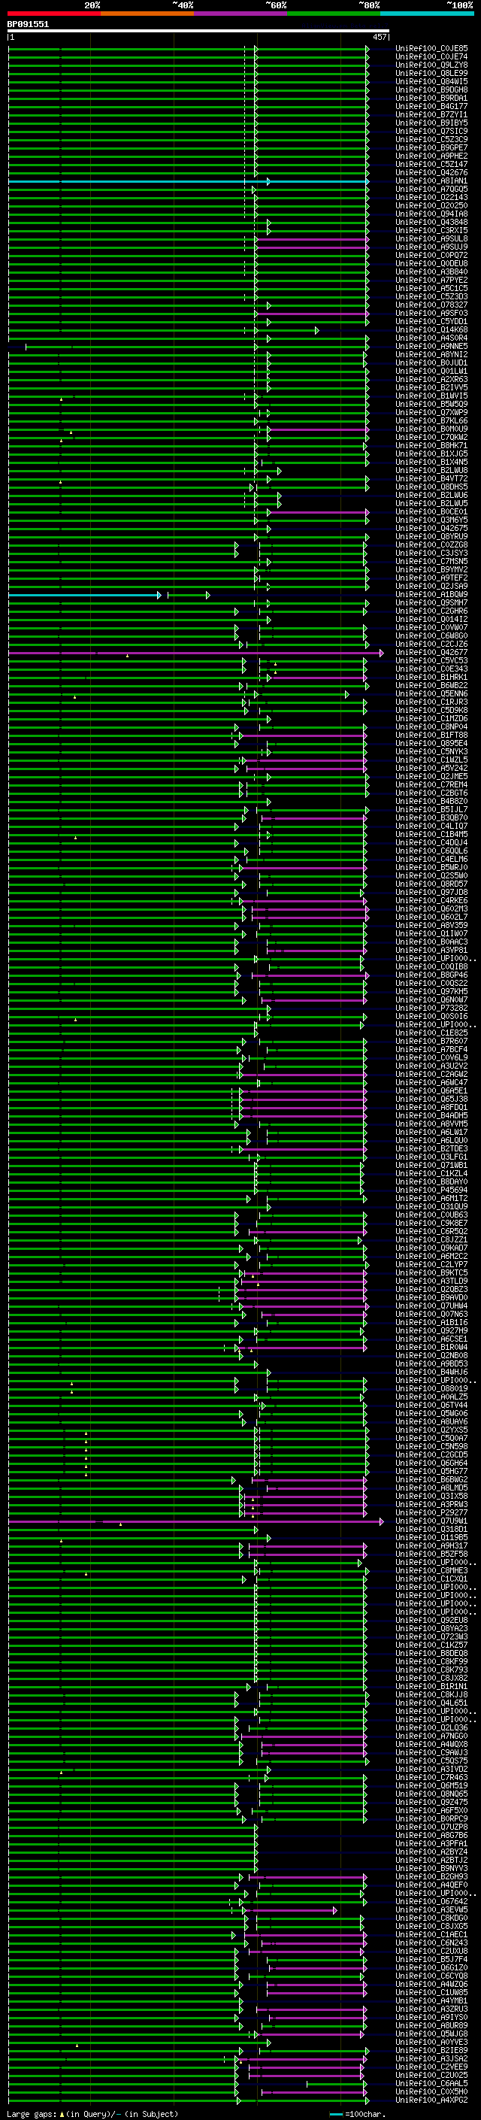481x2120 pixels.
Task: Open hit UniRef100_B9DGH8
Action: pyautogui.click(x=431, y=89)
